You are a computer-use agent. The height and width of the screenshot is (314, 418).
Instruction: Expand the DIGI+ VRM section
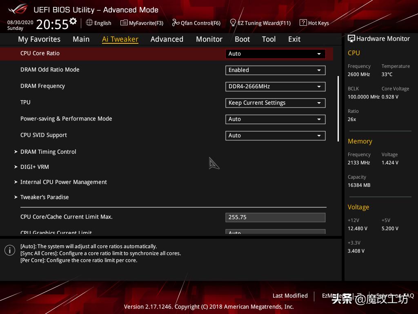[x=35, y=167]
